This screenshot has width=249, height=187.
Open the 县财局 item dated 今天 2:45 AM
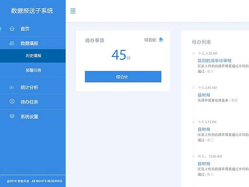tap(204, 95)
